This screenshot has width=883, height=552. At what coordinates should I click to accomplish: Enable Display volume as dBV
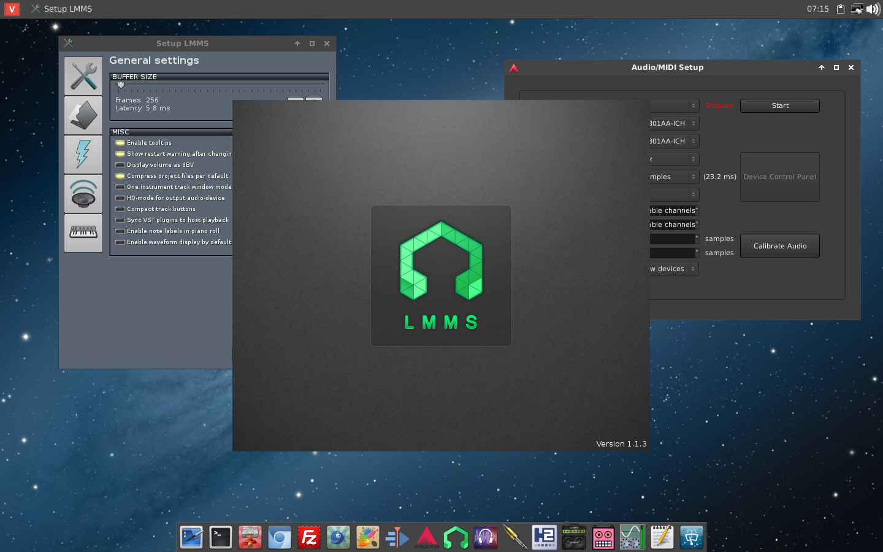[x=120, y=165]
